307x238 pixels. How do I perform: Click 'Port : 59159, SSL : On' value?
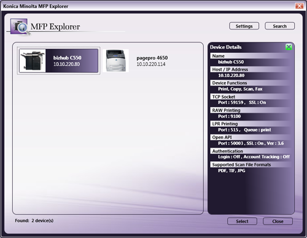coord(242,103)
